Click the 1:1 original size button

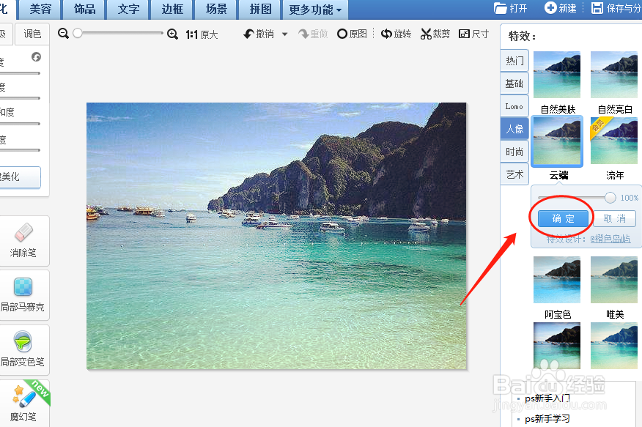point(202,34)
